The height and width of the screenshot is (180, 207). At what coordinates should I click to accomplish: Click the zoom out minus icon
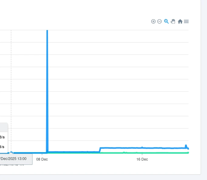[159, 22]
